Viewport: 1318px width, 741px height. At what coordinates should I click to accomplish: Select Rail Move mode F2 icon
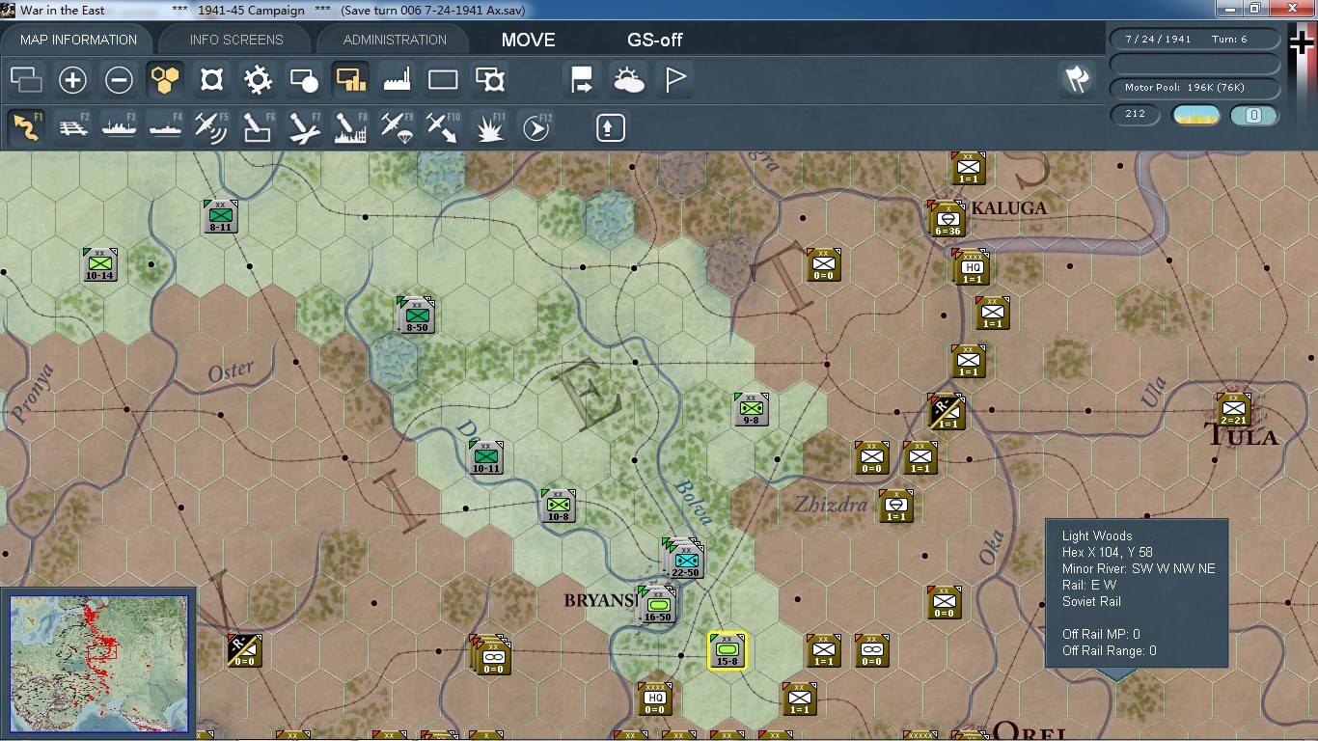click(x=72, y=127)
